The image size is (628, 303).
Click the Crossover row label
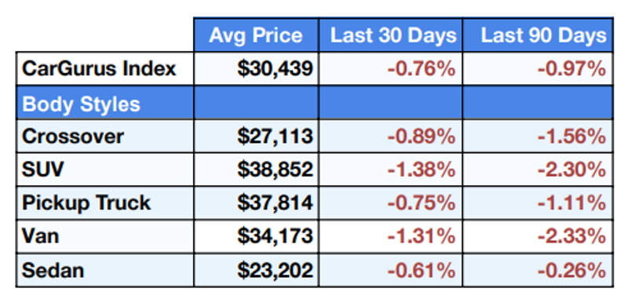(x=72, y=136)
